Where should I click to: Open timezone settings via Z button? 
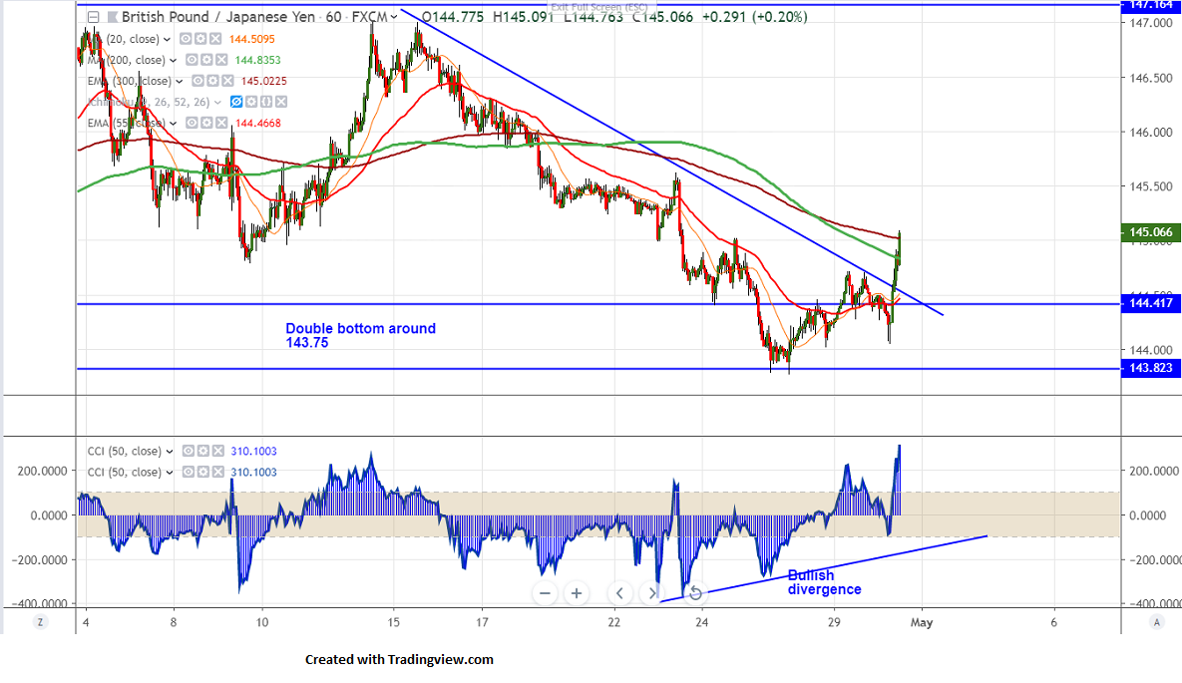coord(40,622)
